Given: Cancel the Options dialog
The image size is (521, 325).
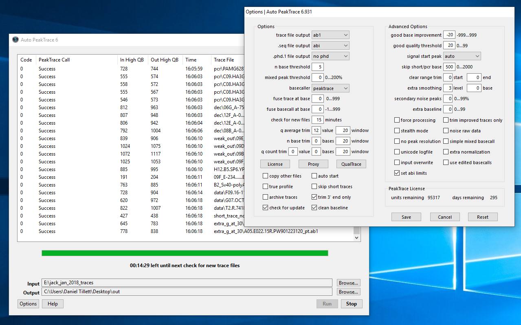Looking at the screenshot, I should coord(445,217).
